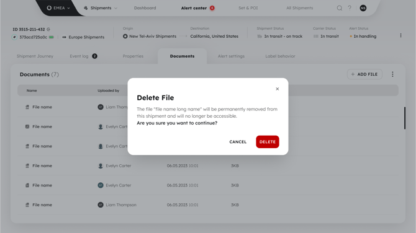Click the image file icon in second row
This screenshot has height=233, width=416.
[x=27, y=126]
